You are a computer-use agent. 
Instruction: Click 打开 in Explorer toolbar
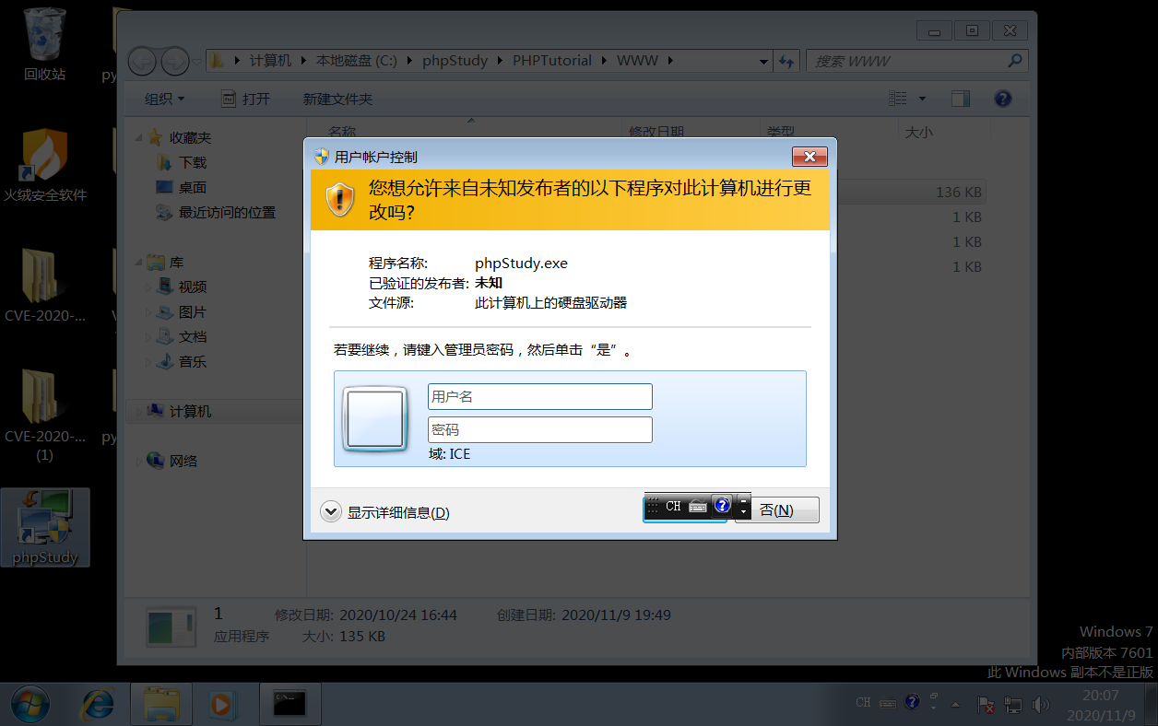[x=246, y=99]
